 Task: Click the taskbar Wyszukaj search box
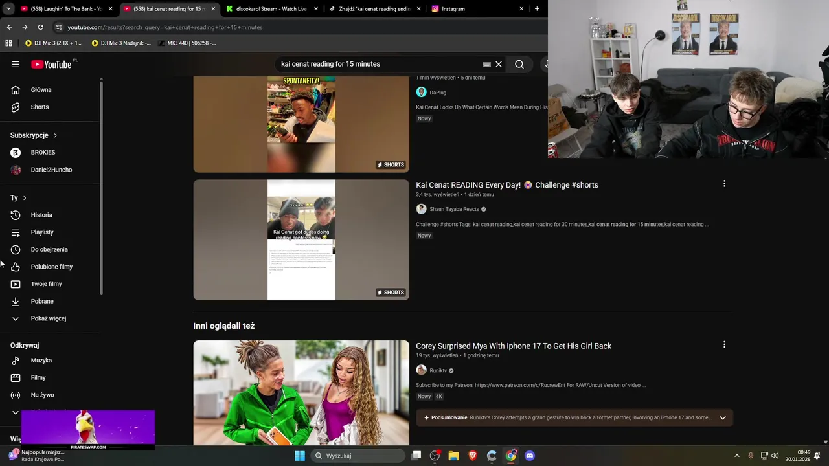point(358,456)
